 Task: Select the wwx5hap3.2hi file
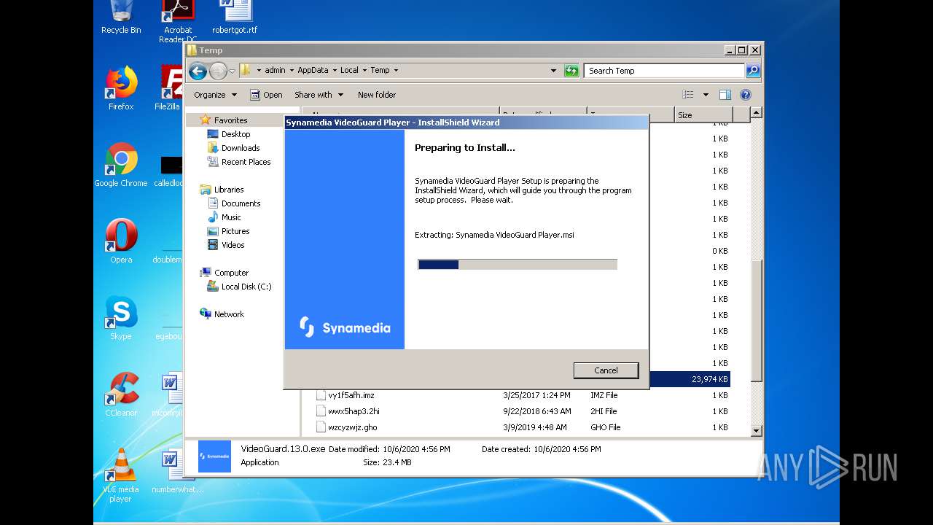click(354, 411)
